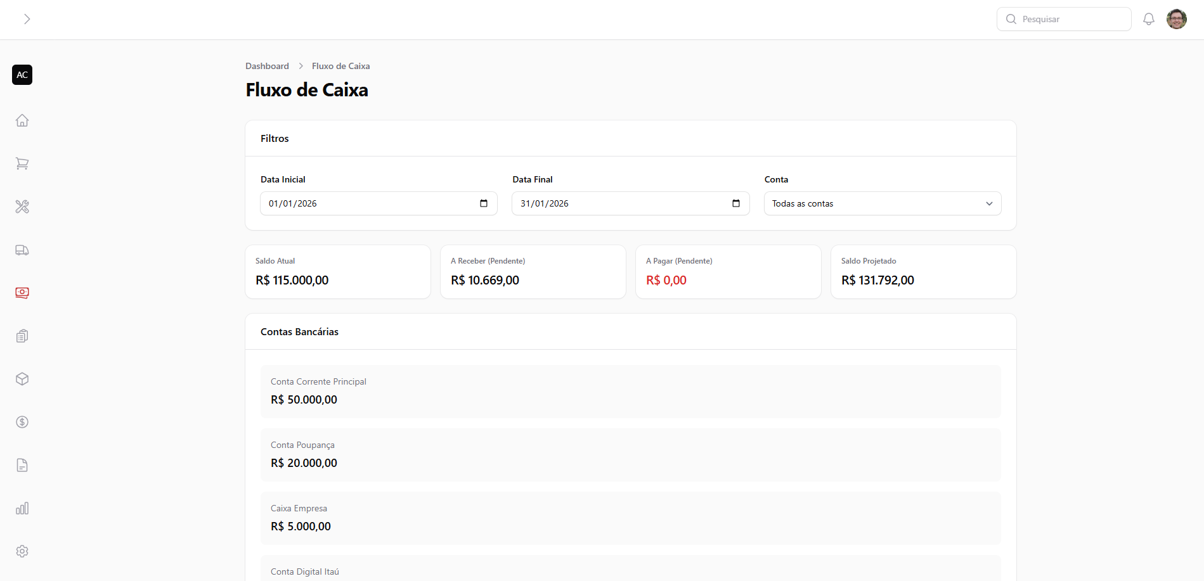Click the AC logo badge
This screenshot has width=1204, height=581.
(22, 75)
